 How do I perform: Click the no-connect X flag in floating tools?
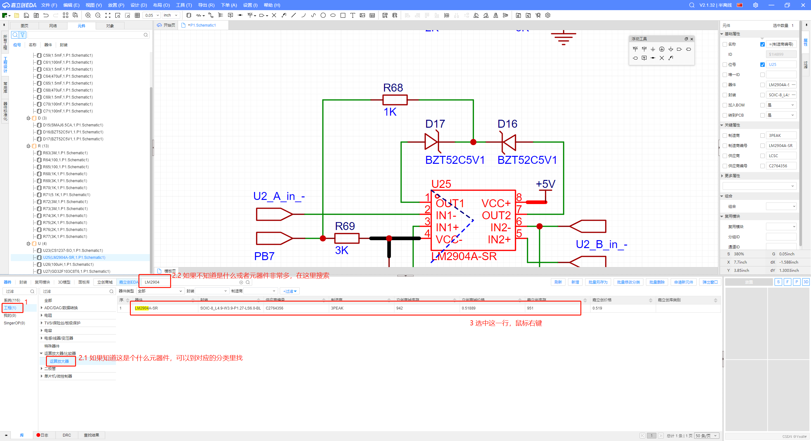tap(661, 58)
